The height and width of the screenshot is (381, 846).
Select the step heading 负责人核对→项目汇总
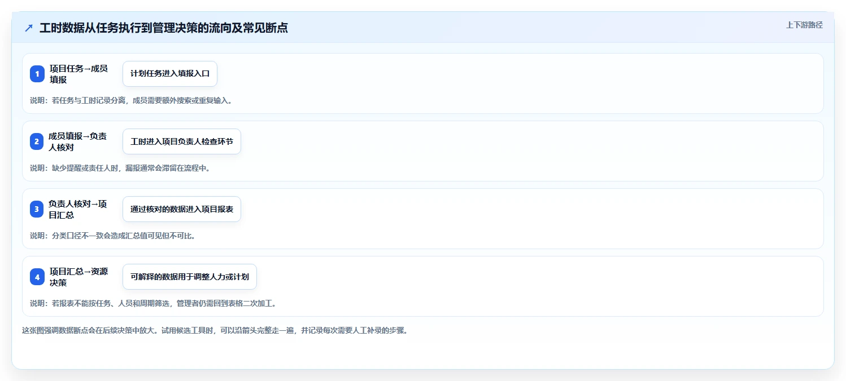(79, 209)
